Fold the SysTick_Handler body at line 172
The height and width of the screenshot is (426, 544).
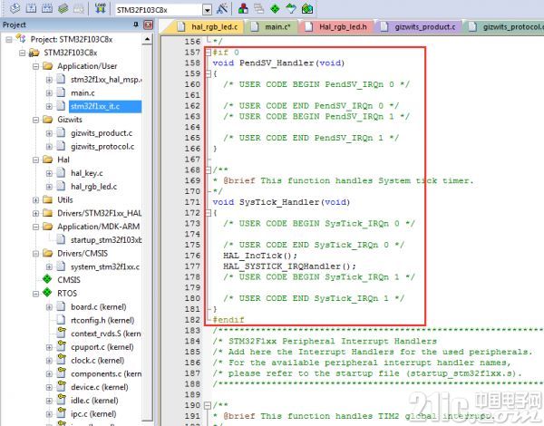click(x=208, y=213)
